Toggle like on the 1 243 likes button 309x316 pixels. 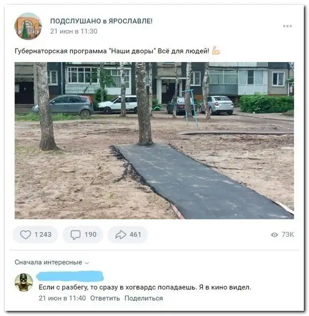pyautogui.click(x=35, y=234)
